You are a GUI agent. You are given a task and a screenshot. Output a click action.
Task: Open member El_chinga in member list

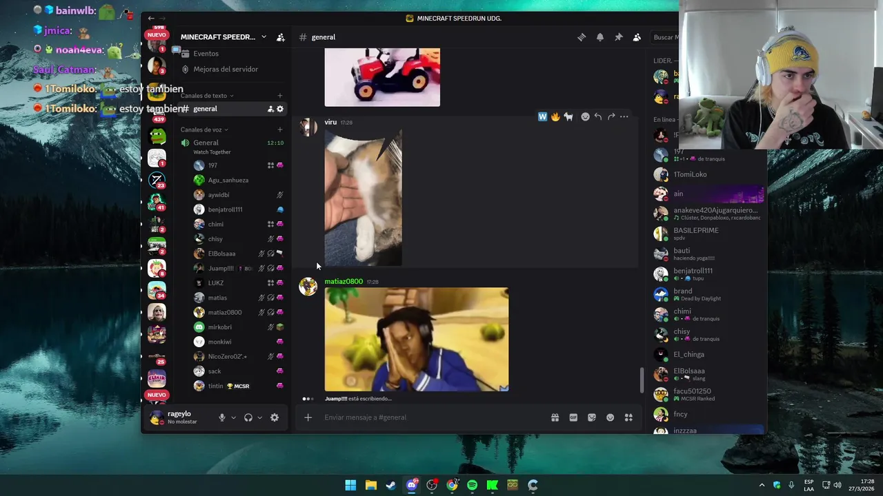pos(709,355)
